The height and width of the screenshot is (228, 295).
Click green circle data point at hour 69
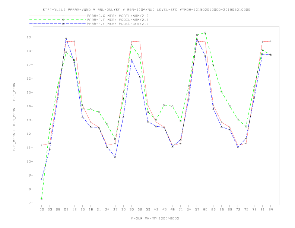tap(230, 106)
